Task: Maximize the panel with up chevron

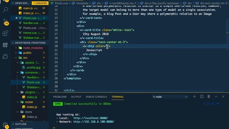Action: click(x=216, y=96)
